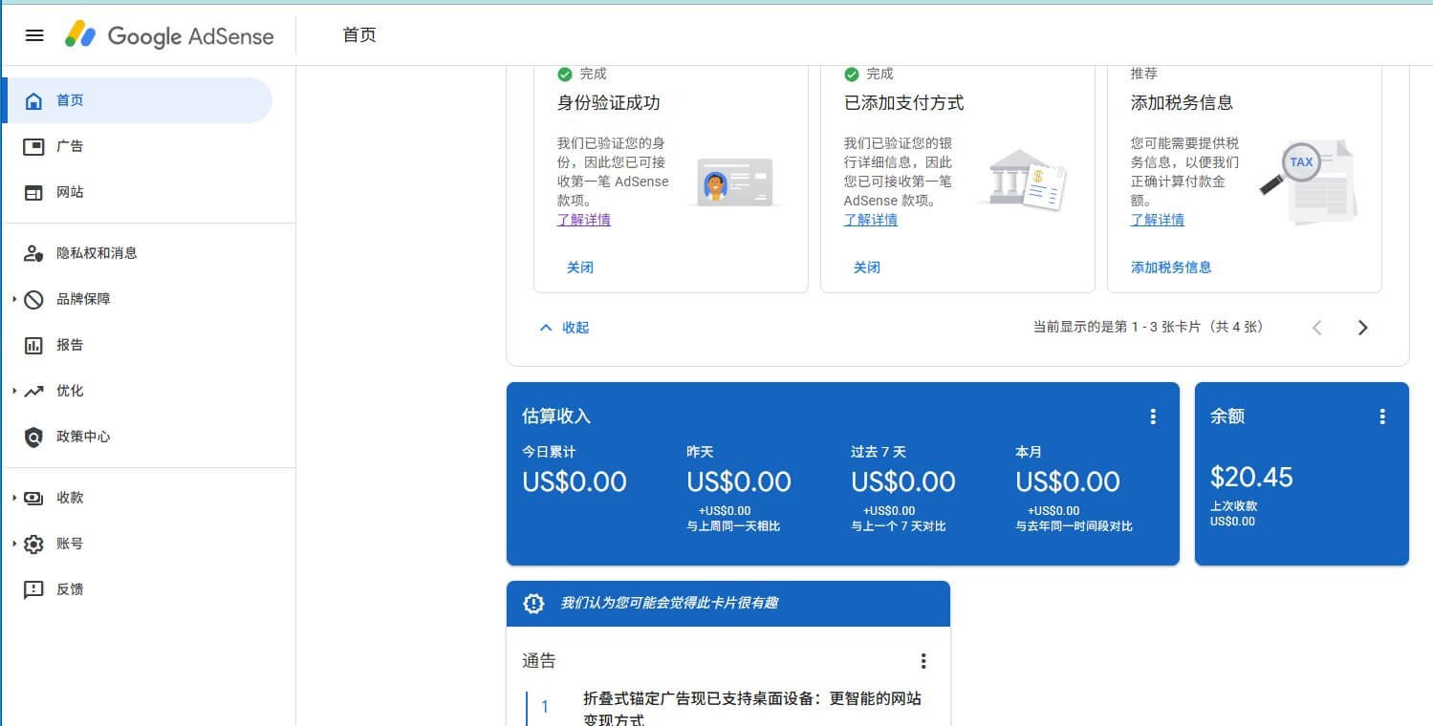This screenshot has height=726, width=1433.
Task: Expand the 优化 sidebar section
Action: tap(15, 391)
